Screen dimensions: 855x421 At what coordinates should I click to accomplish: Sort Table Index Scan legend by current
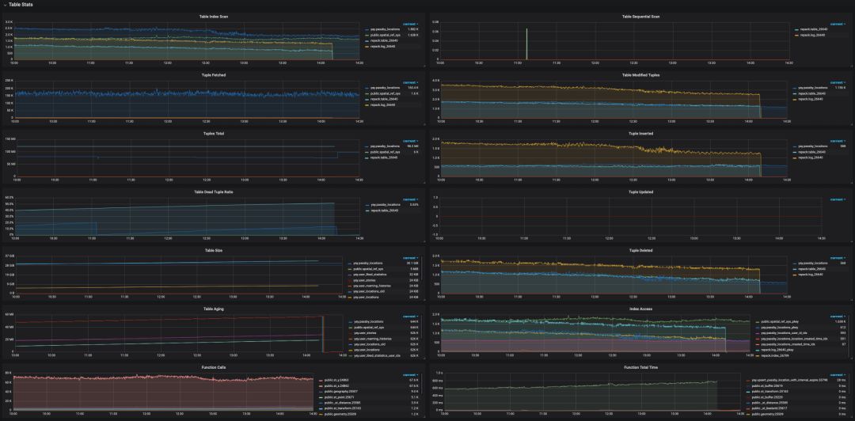click(410, 25)
